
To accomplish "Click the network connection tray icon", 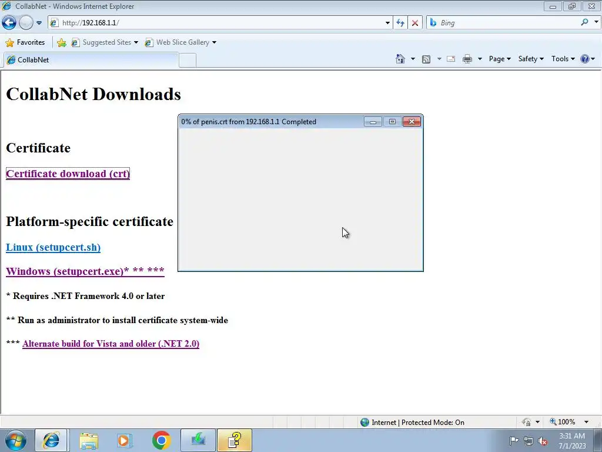I will click(x=529, y=441).
